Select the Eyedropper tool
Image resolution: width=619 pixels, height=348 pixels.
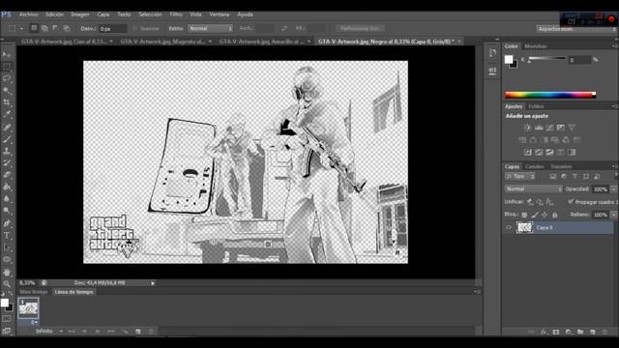7,115
